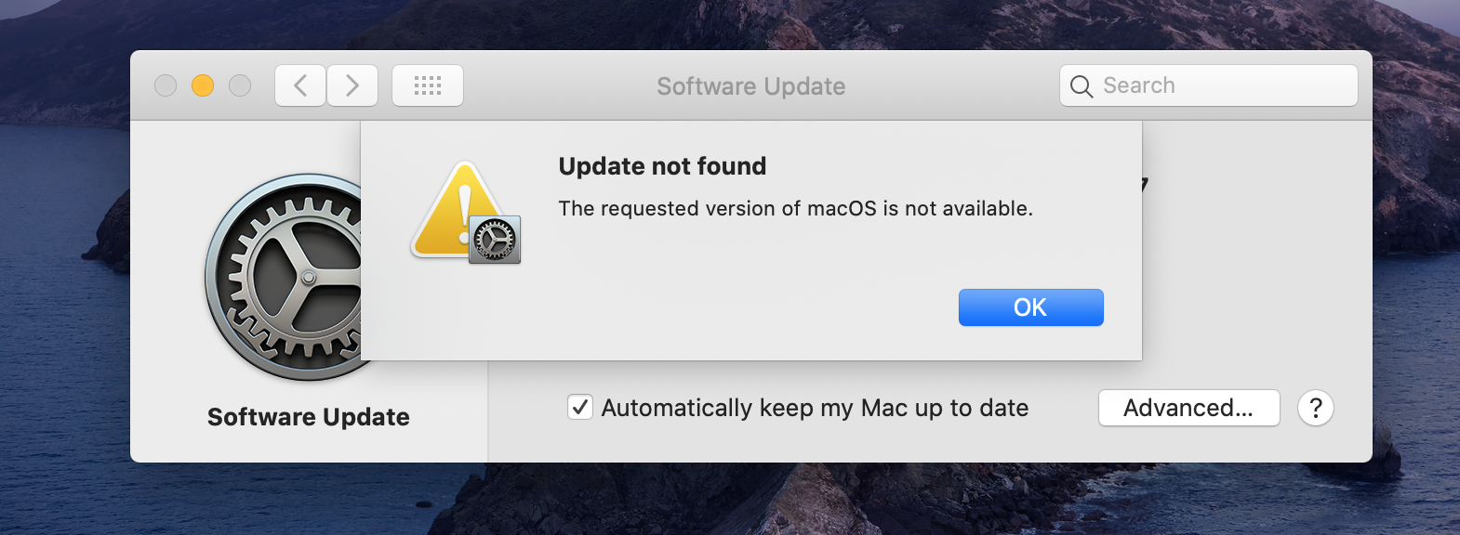Click the gray zoom window button

[240, 86]
